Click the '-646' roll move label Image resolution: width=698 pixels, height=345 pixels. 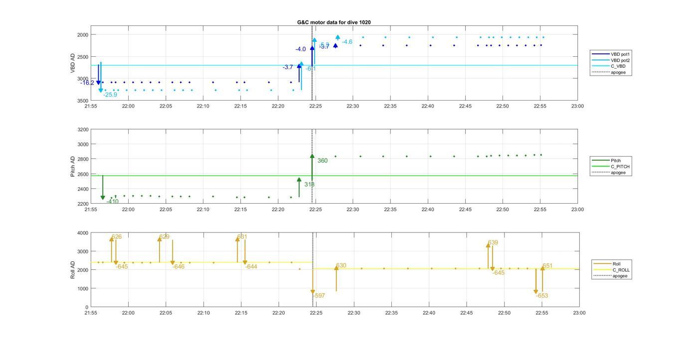click(x=178, y=267)
